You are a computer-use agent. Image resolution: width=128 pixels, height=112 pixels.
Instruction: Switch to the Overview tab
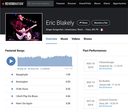[51, 39]
